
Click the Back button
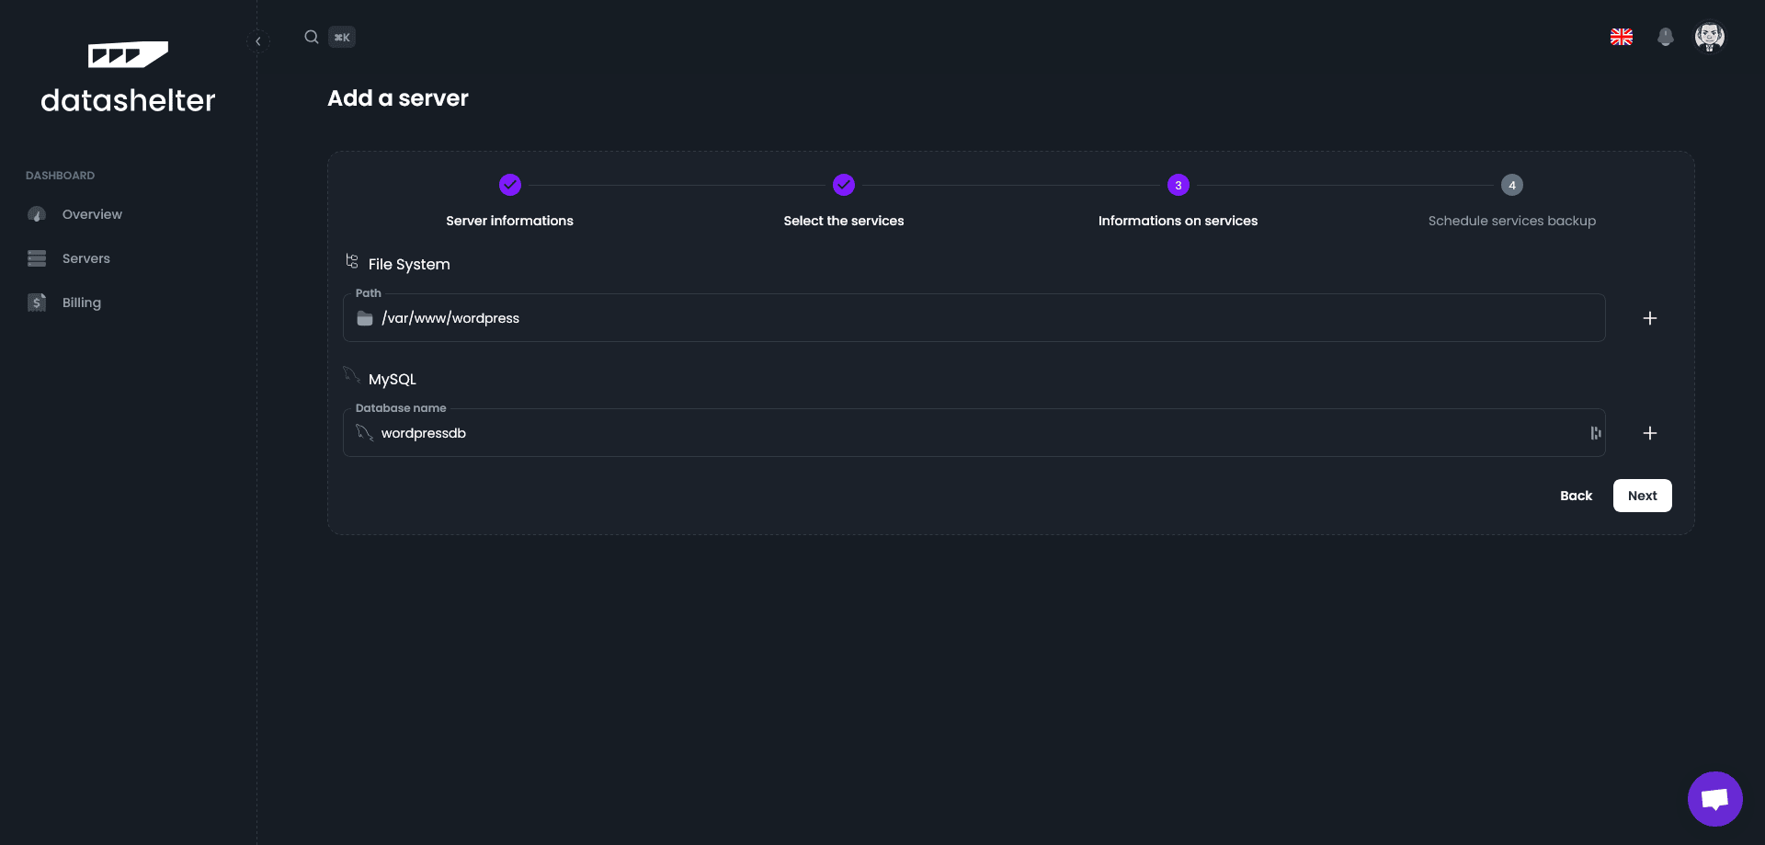pyautogui.click(x=1576, y=496)
